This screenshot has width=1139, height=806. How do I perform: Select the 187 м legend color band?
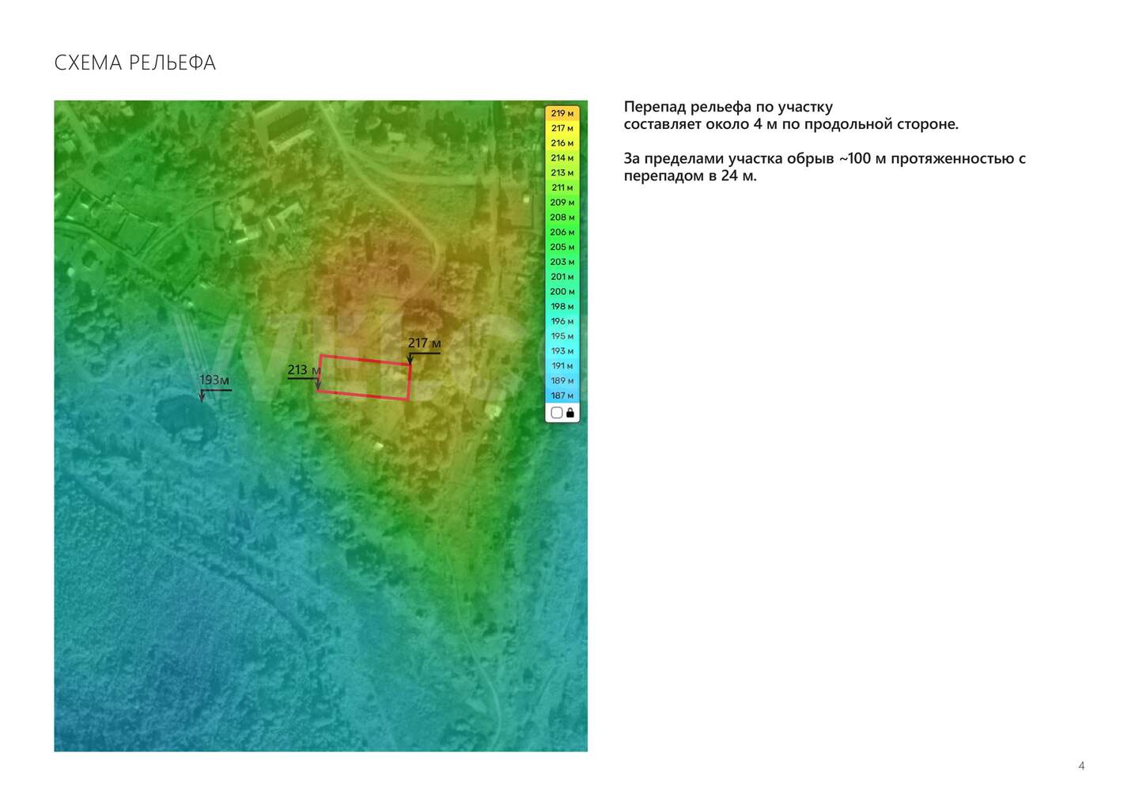[562, 395]
